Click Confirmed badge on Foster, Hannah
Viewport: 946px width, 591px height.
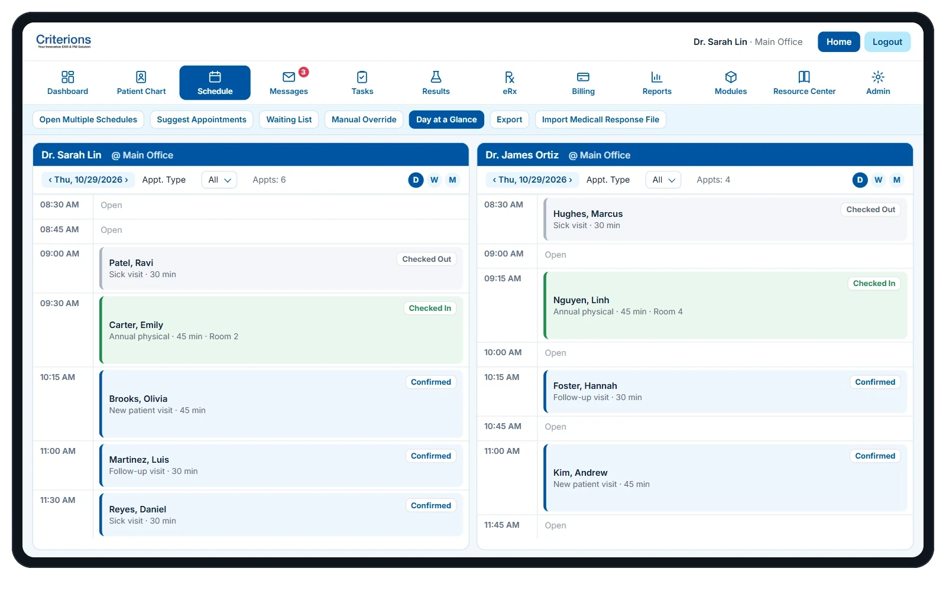tap(875, 382)
